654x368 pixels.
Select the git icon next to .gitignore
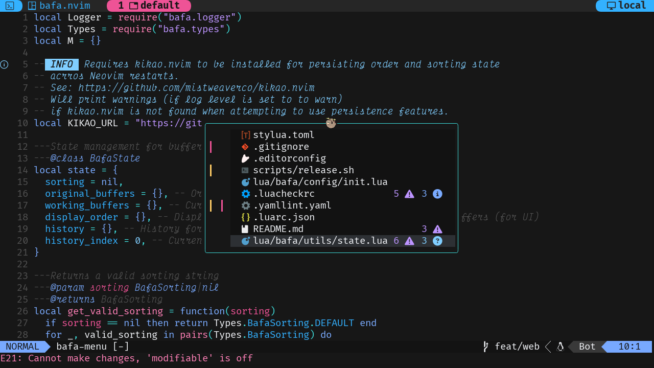coord(245,147)
